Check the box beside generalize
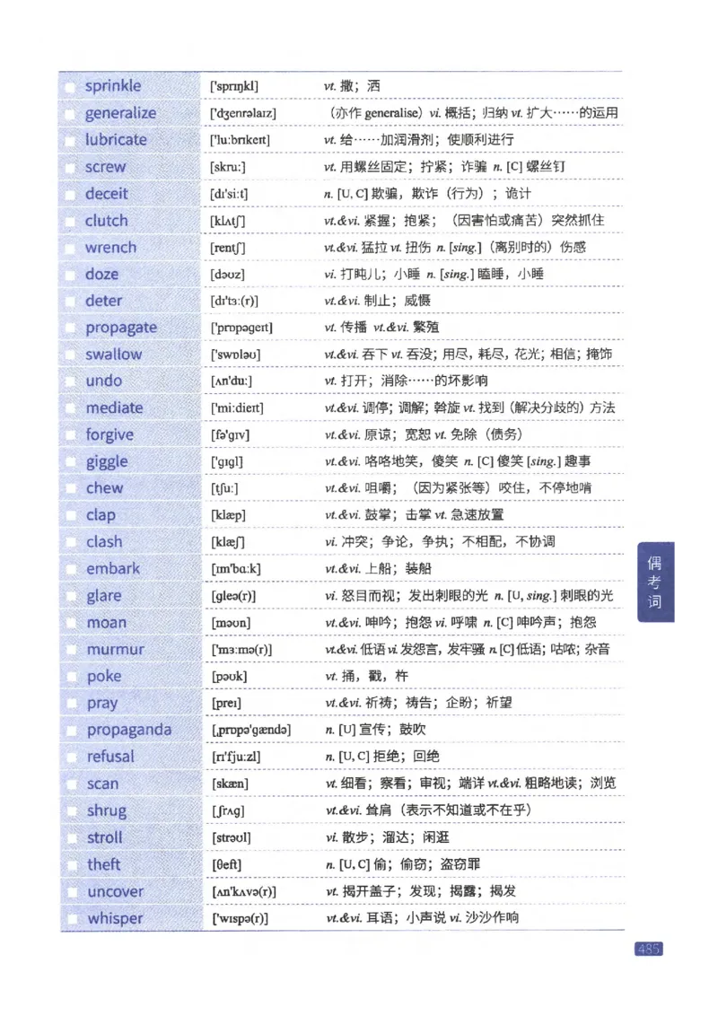 72,112
